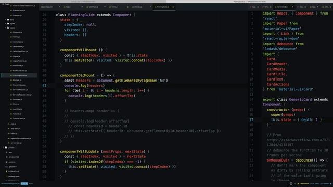Toggle the uploads folder arrow

[4, 148]
